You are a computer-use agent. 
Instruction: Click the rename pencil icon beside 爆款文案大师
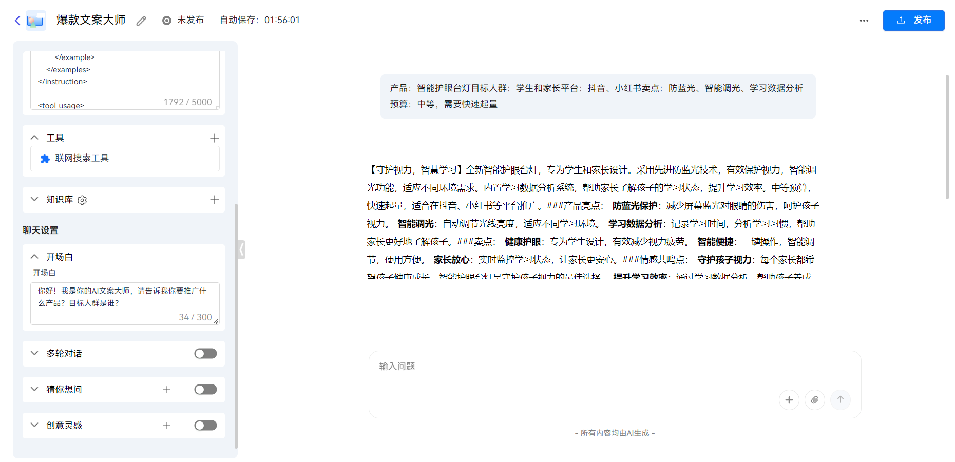(141, 21)
